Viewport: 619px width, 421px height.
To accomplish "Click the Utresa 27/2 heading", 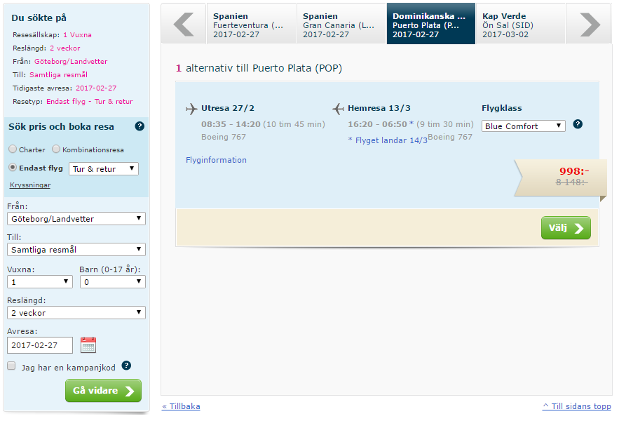I will pyautogui.click(x=228, y=108).
